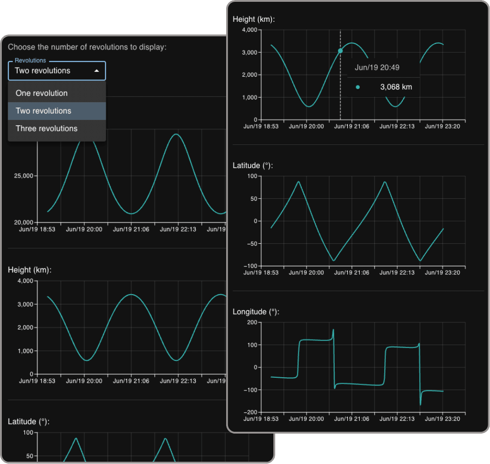Screen dimensions: 490x464
Task: Click the Height (km) title on the left panel
Action: (x=29, y=270)
